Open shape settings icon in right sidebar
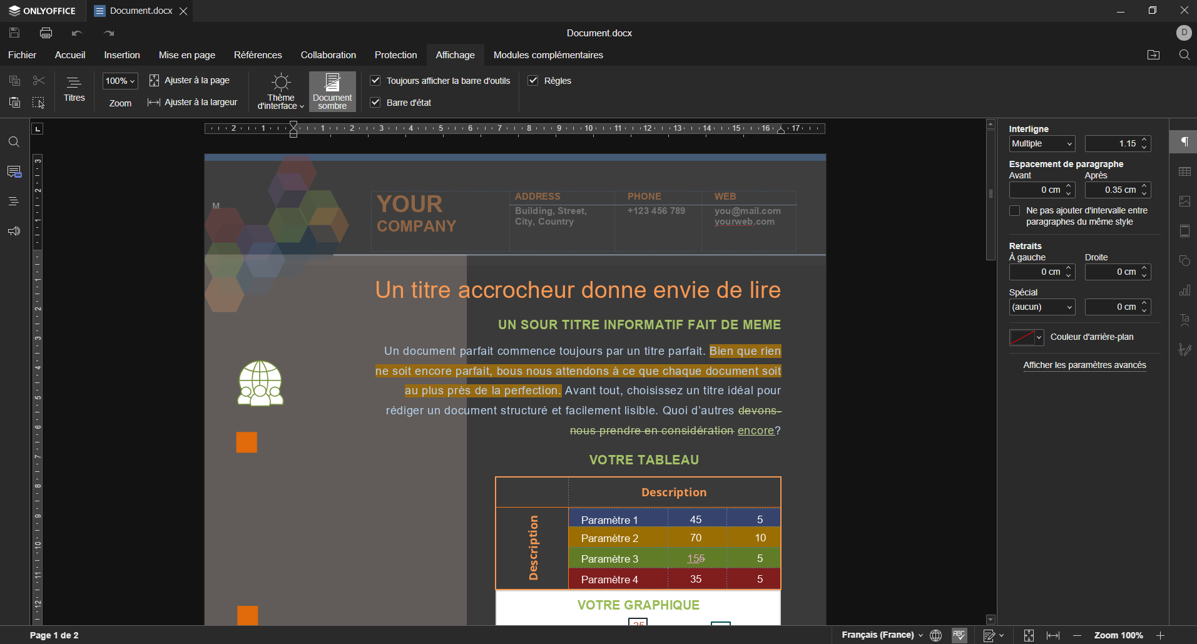The image size is (1197, 644). coord(1184,260)
